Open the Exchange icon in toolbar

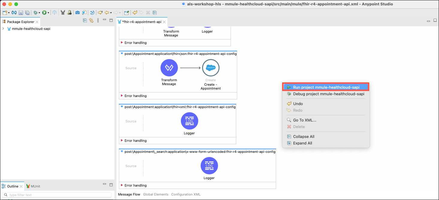(14, 13)
